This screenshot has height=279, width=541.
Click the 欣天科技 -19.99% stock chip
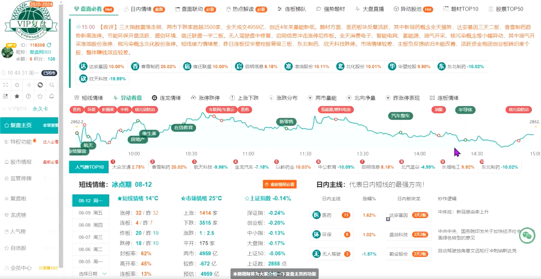coord(103,79)
